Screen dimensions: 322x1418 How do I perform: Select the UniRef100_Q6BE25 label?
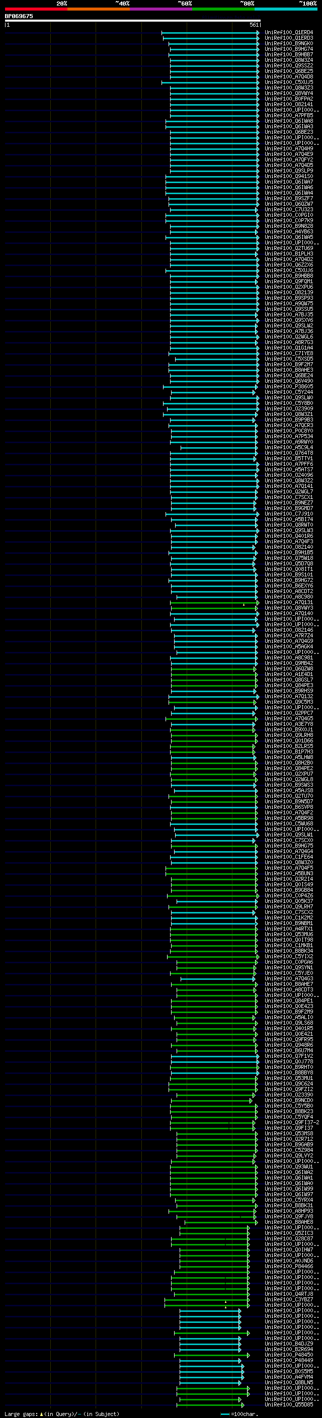[x=289, y=71]
